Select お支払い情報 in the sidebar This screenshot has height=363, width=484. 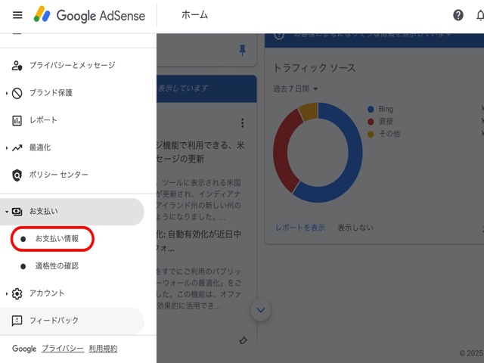pyautogui.click(x=57, y=239)
